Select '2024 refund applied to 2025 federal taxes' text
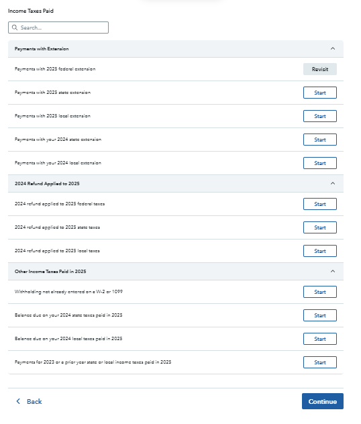361x424 pixels. pos(60,204)
